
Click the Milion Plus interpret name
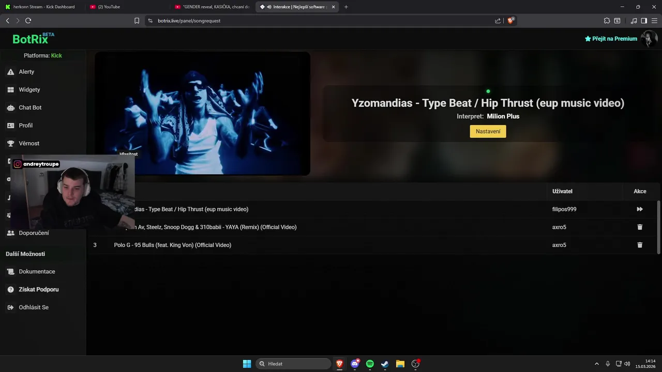point(503,116)
